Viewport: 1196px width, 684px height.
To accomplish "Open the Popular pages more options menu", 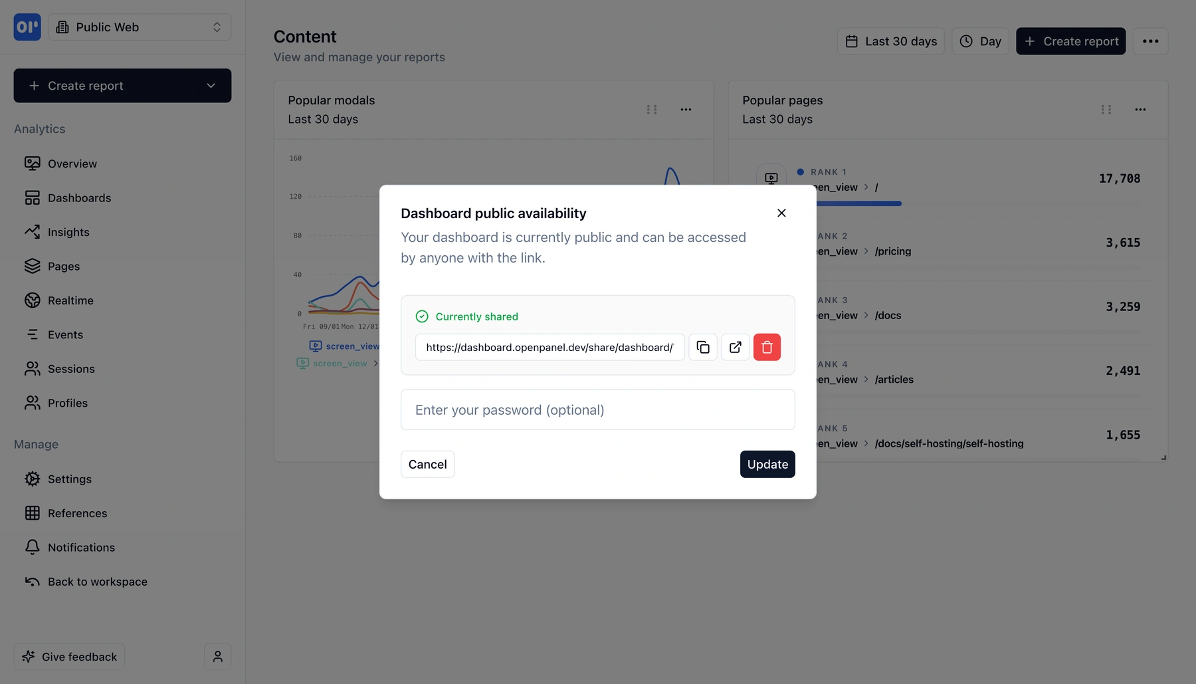I will [x=1140, y=109].
